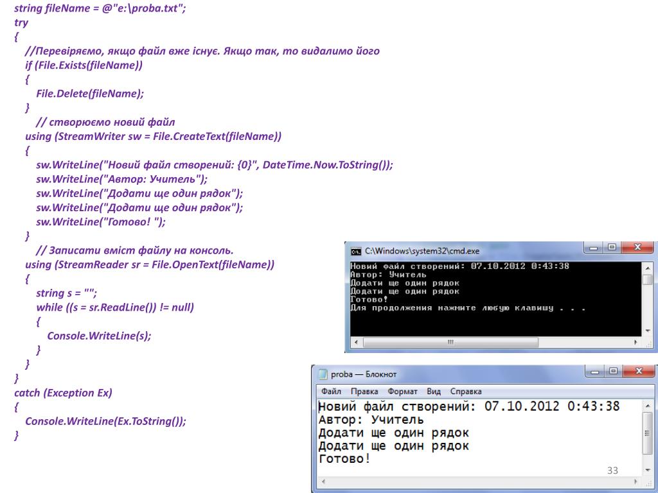Click the Notepad line 'Автор: Учитель'

[371, 420]
